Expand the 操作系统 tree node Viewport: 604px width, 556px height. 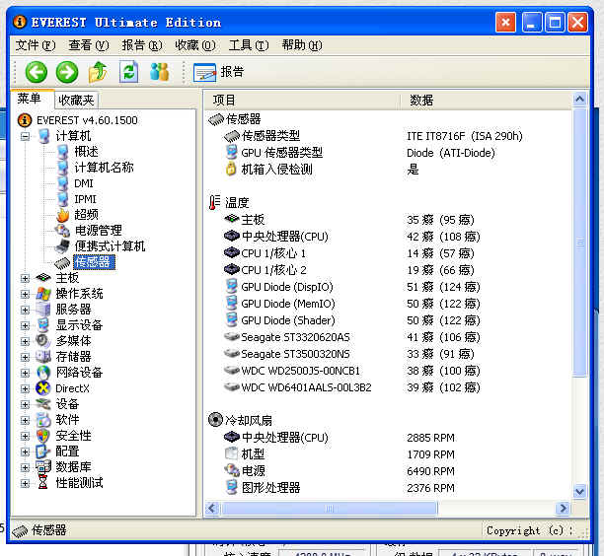point(25,294)
